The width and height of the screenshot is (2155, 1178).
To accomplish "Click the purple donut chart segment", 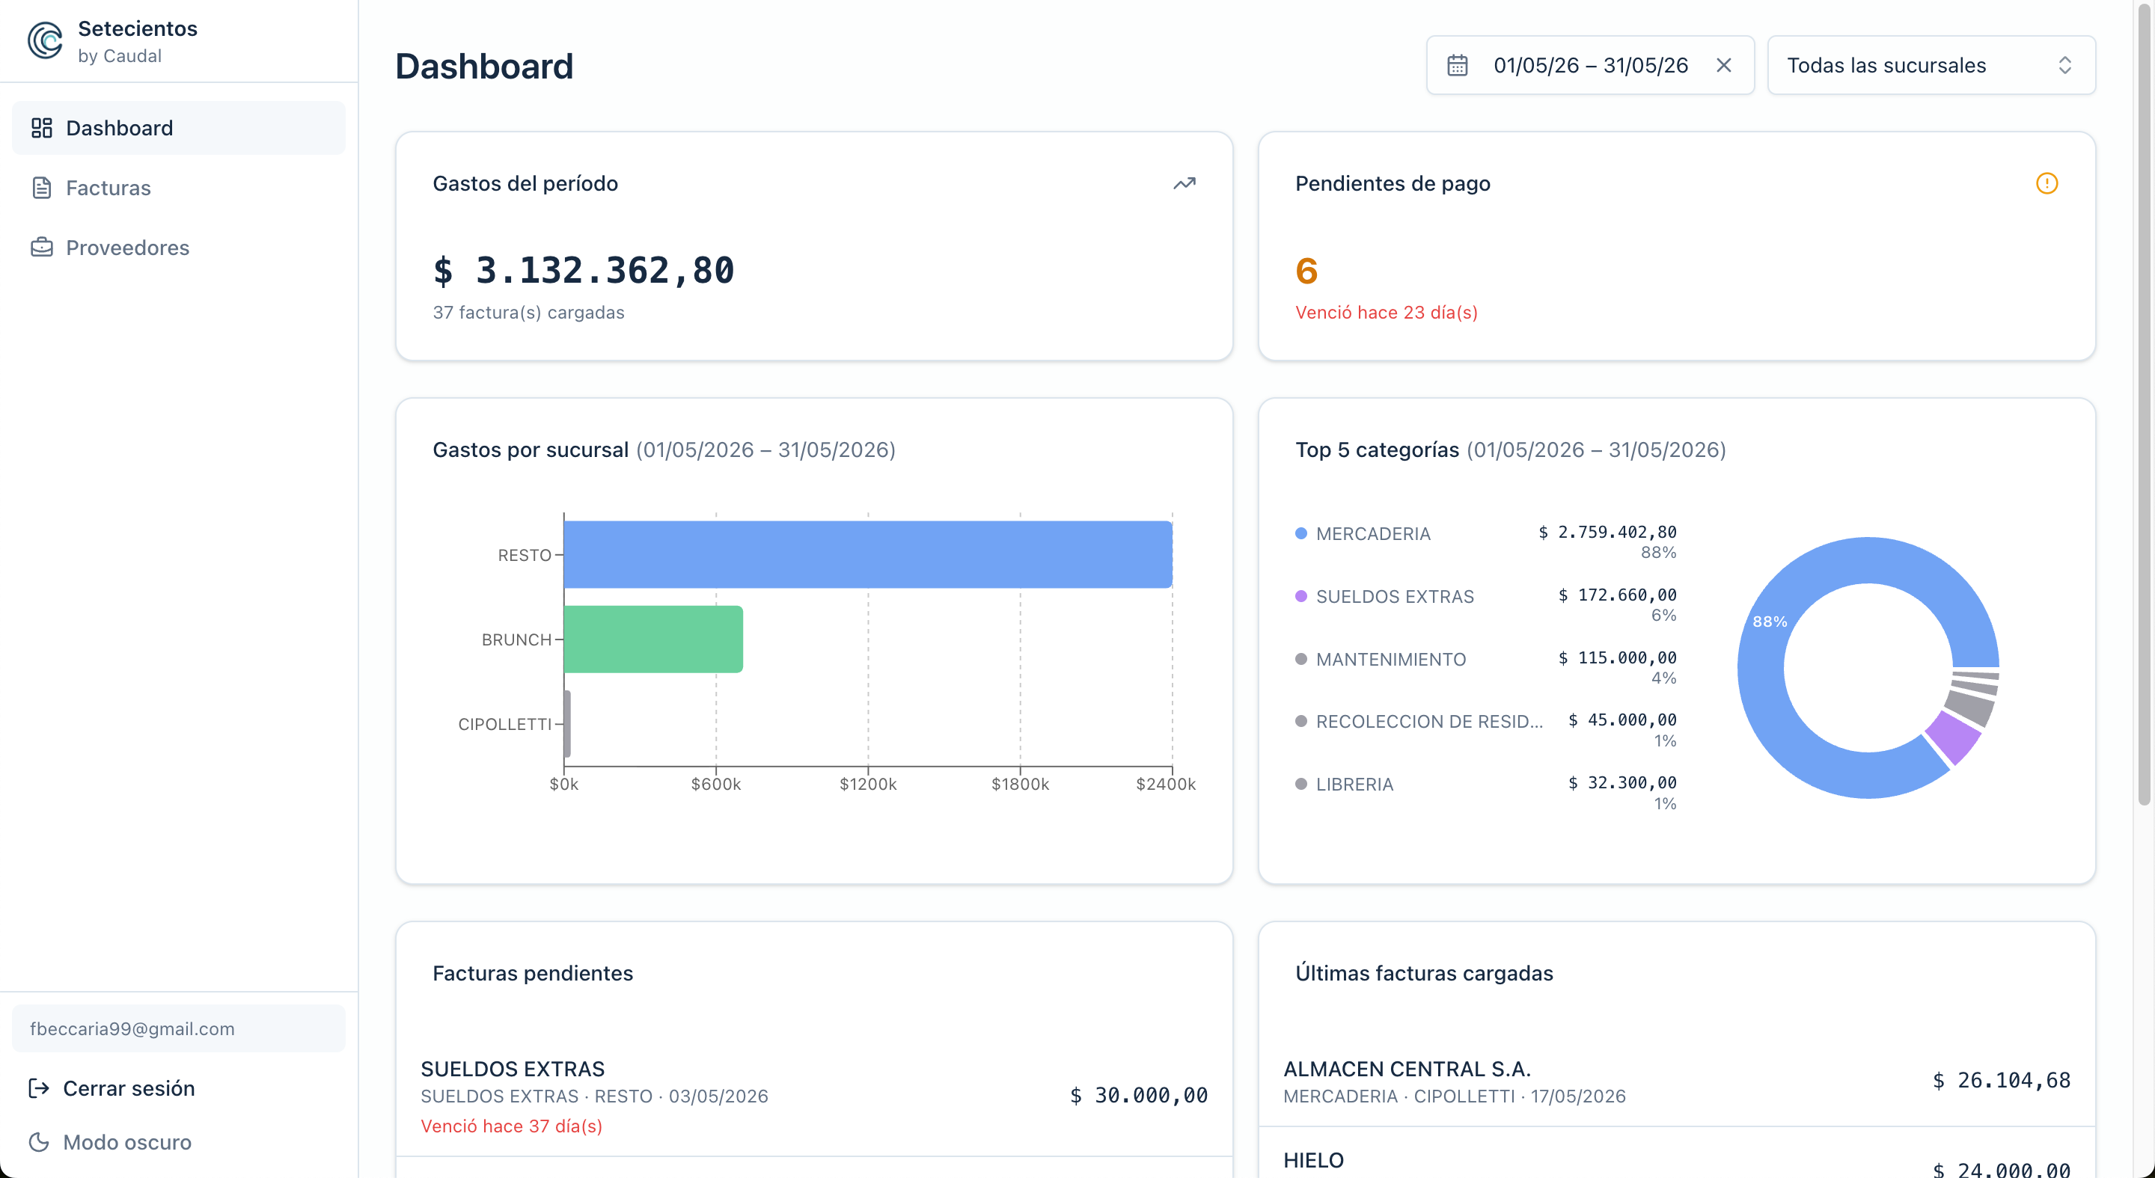I will point(1955,736).
